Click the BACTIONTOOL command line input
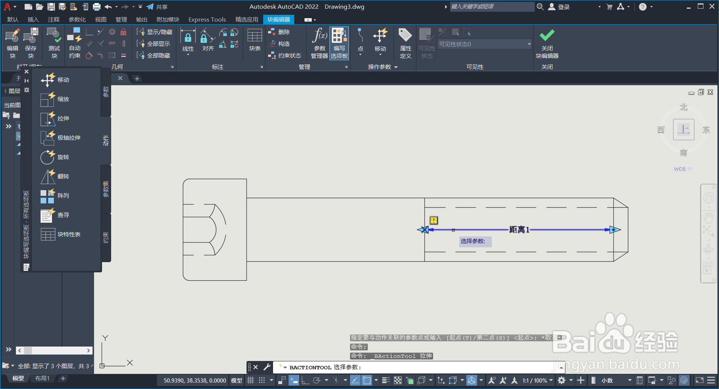Image resolution: width=719 pixels, height=389 pixels. tap(419, 367)
